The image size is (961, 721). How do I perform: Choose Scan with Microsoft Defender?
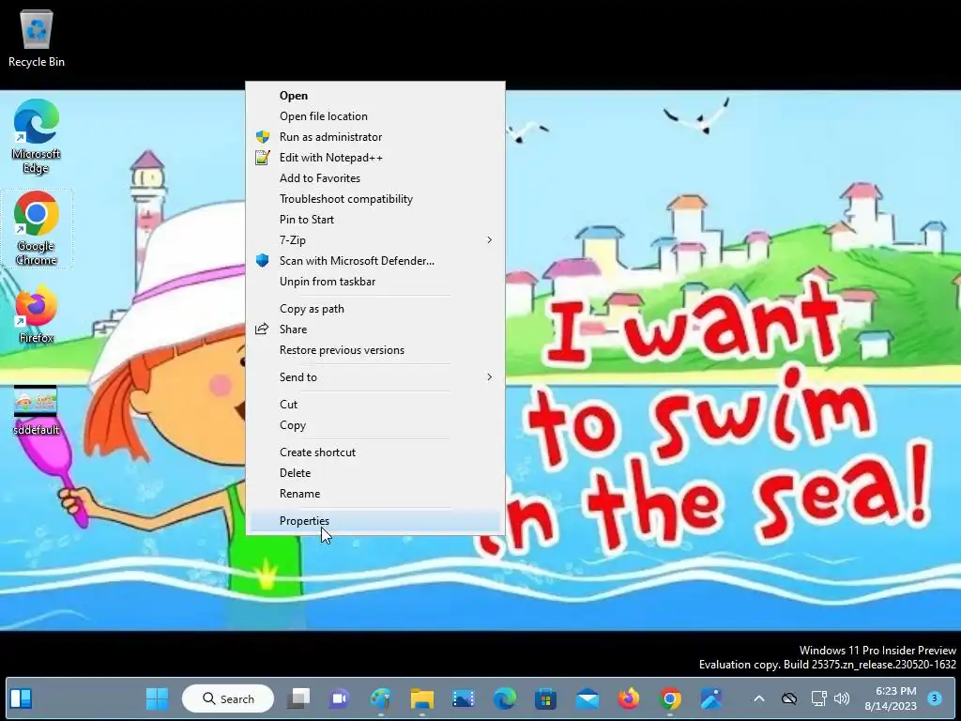[x=375, y=261]
